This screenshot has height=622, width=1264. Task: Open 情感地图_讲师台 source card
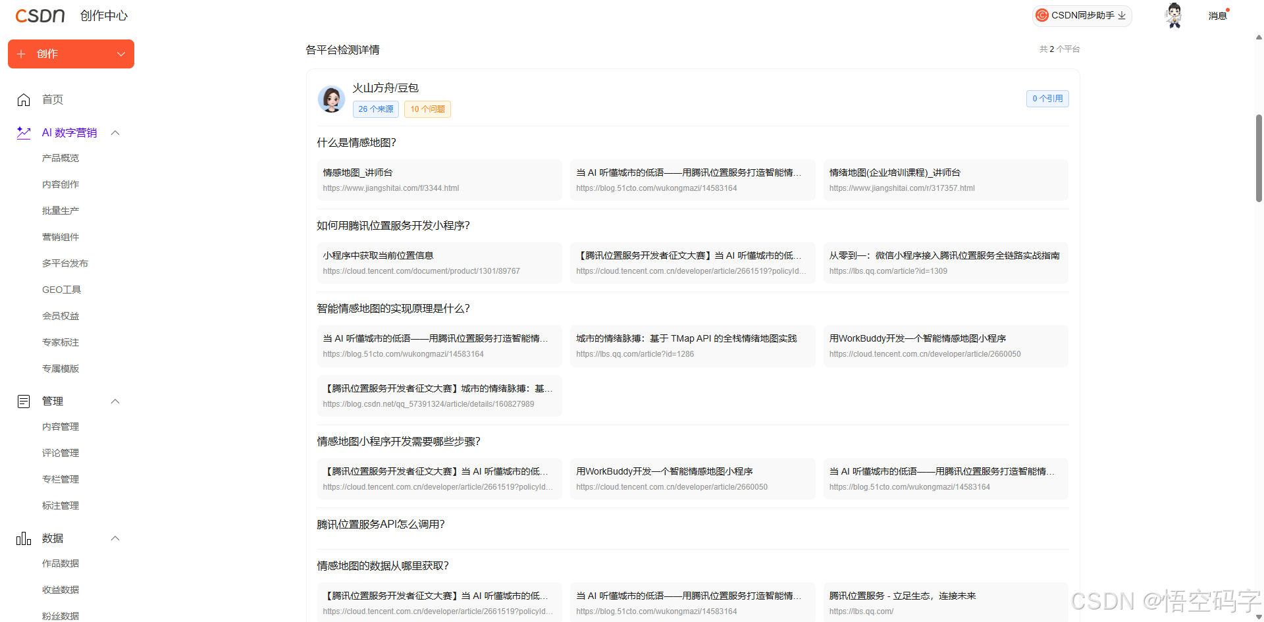point(439,180)
